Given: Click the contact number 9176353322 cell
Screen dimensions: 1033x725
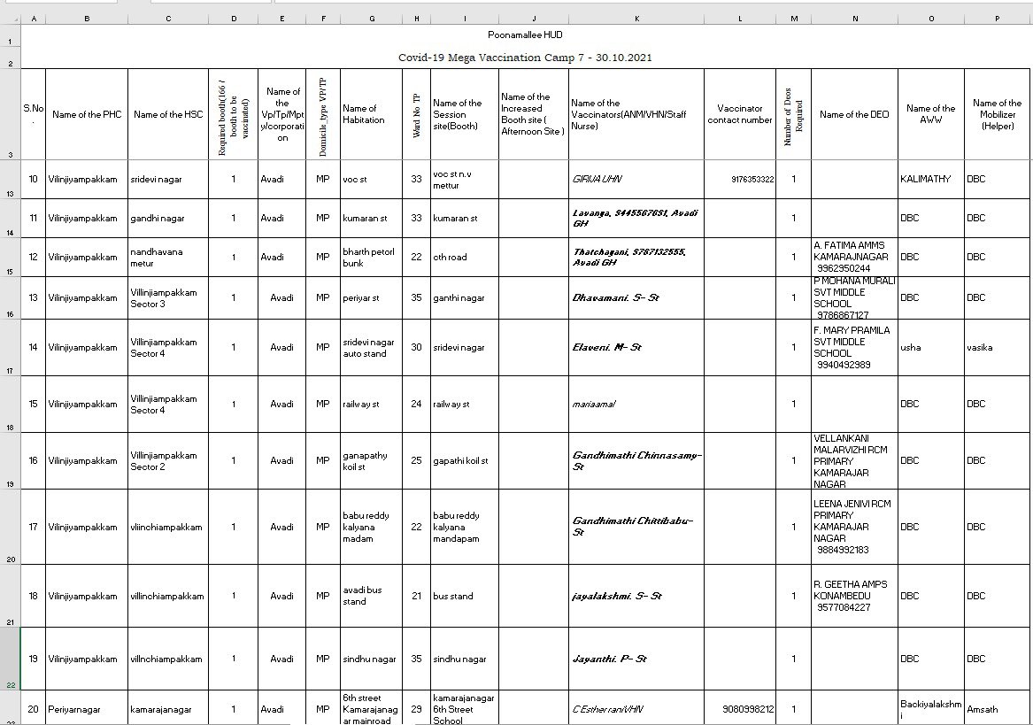Looking at the screenshot, I should [x=740, y=180].
